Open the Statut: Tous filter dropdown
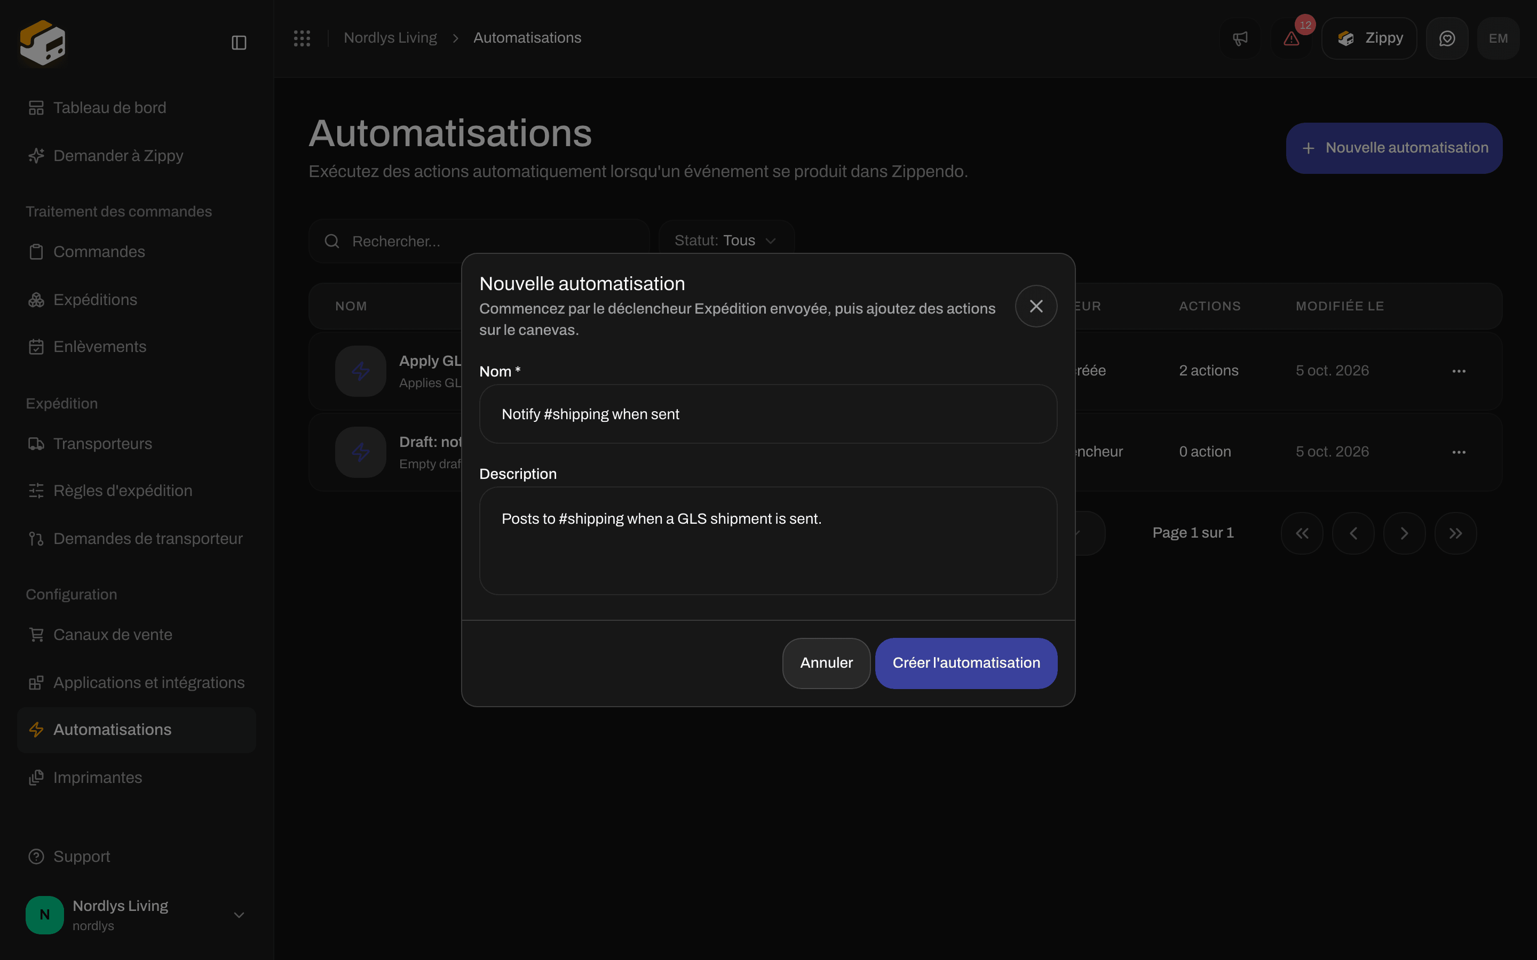The image size is (1537, 960). [726, 241]
